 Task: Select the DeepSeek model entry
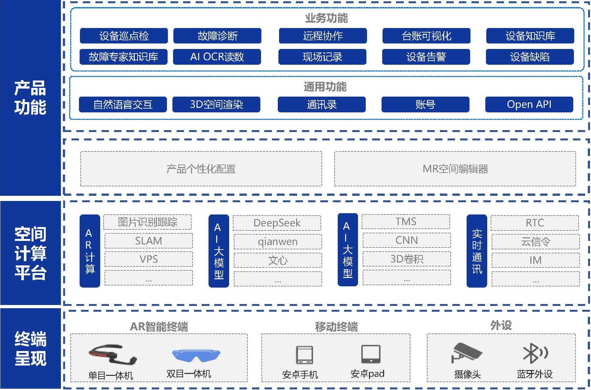[x=277, y=223]
